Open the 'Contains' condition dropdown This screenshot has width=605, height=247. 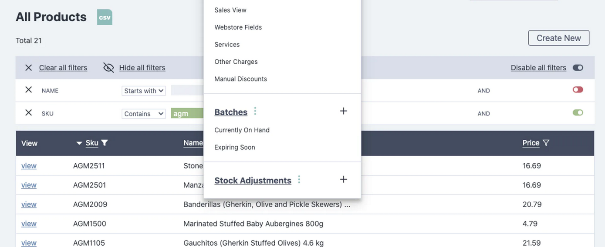pos(143,114)
